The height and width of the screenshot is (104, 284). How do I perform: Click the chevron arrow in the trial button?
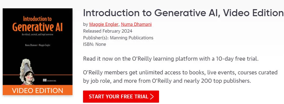[x=152, y=97]
